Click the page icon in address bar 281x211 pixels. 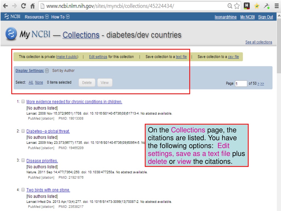(43, 6)
